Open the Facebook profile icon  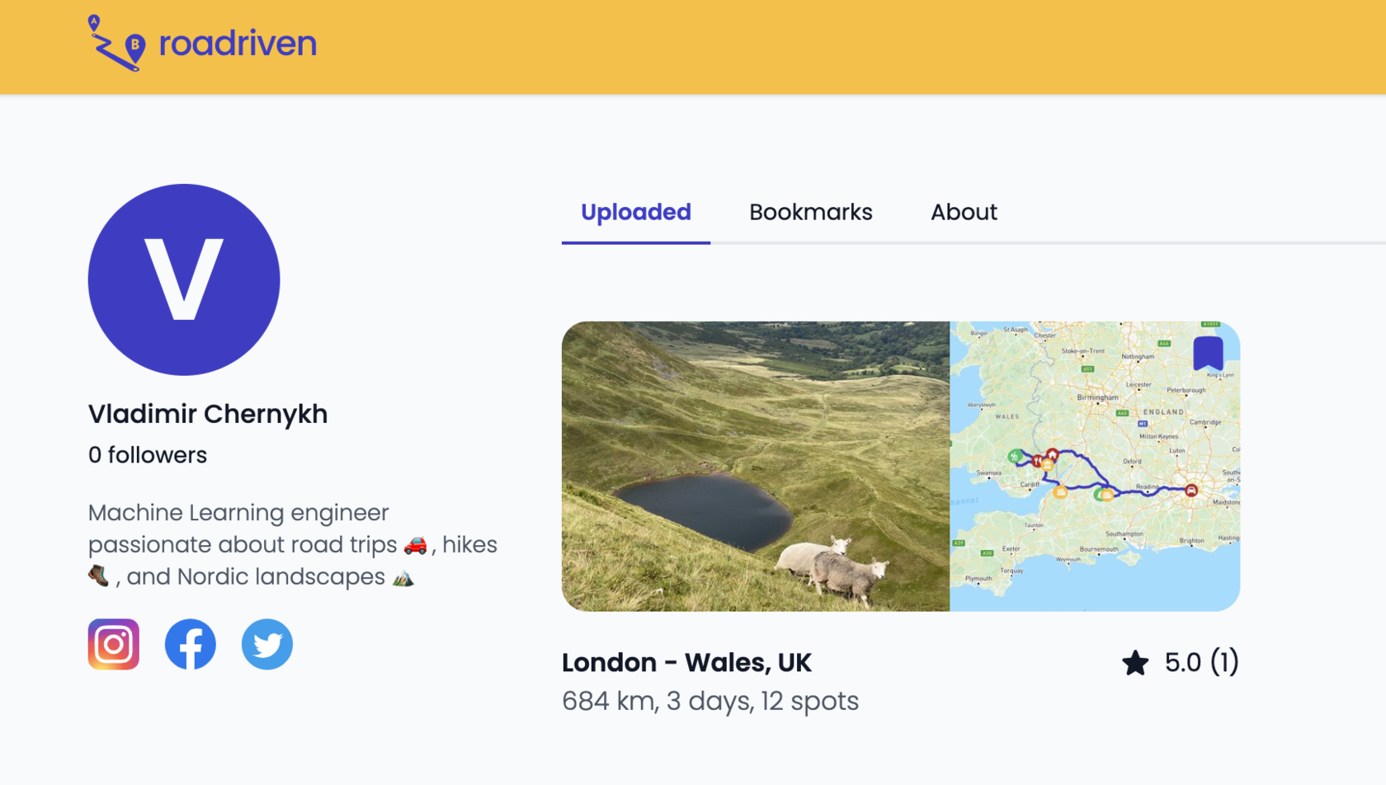point(191,644)
